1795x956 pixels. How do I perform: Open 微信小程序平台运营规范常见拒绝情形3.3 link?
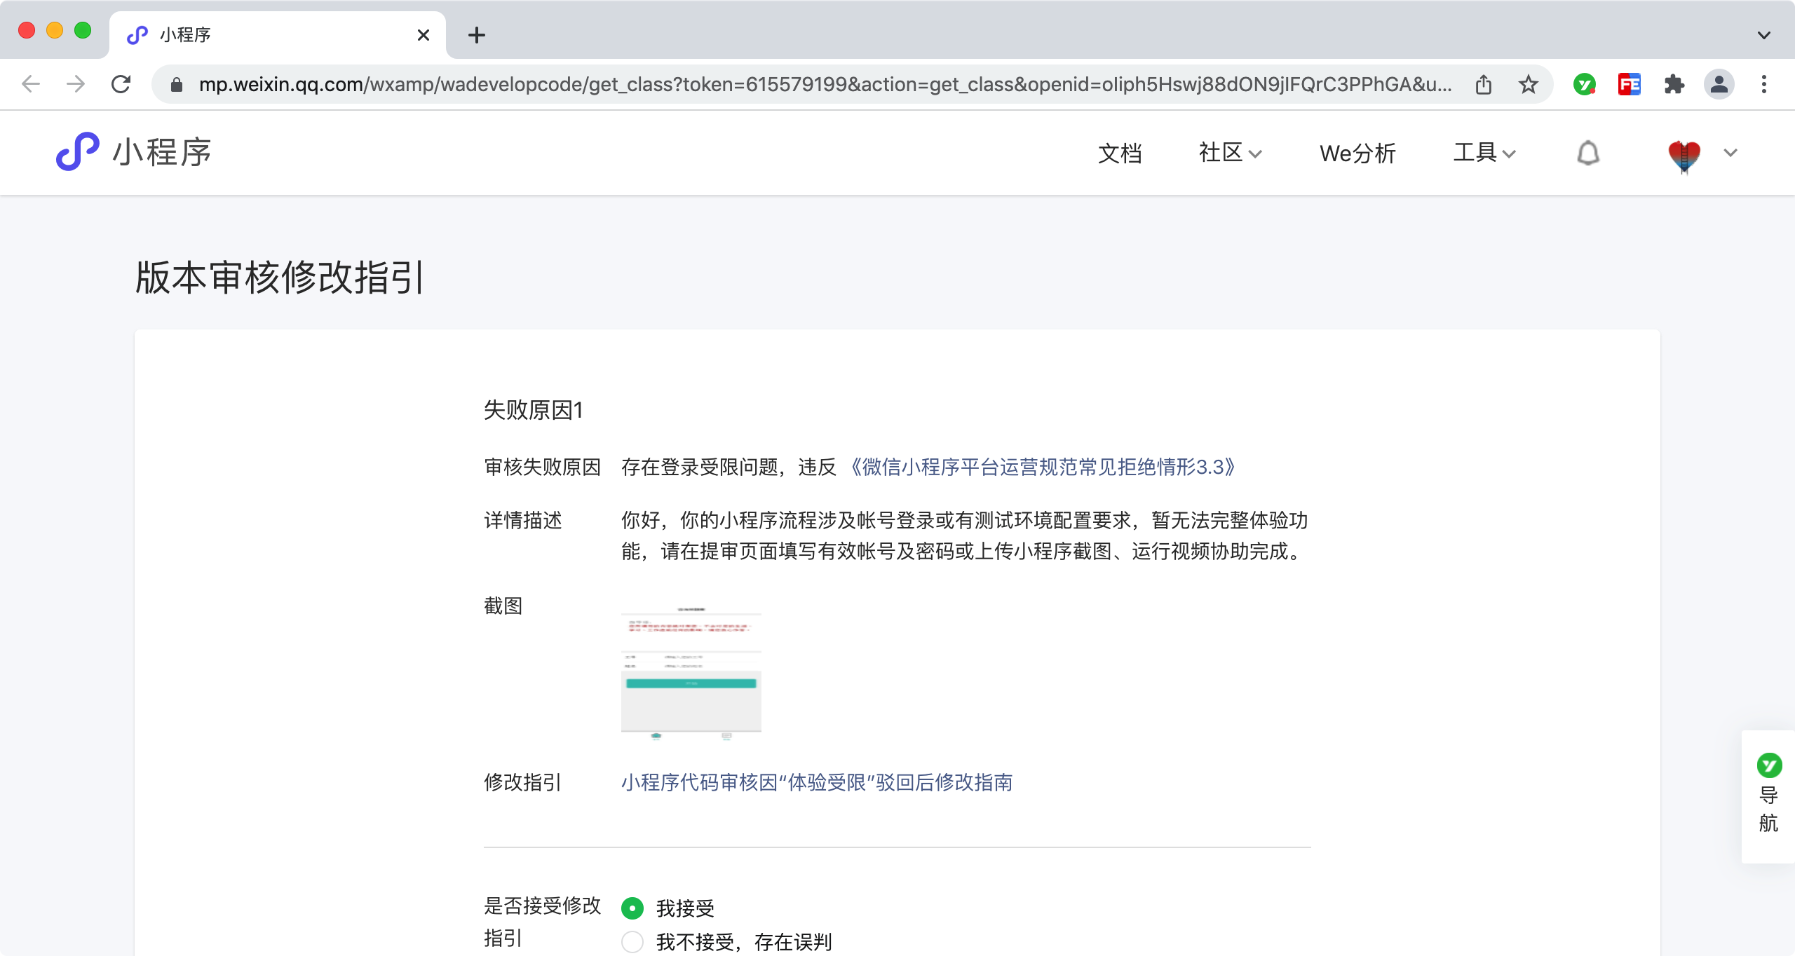click(x=1042, y=467)
